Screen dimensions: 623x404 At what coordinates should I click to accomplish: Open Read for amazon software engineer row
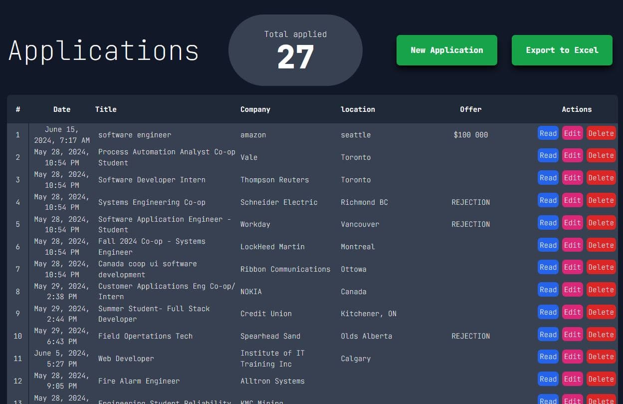click(548, 133)
